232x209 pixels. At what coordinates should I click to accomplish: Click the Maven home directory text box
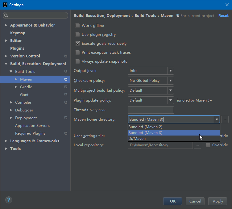point(171,119)
